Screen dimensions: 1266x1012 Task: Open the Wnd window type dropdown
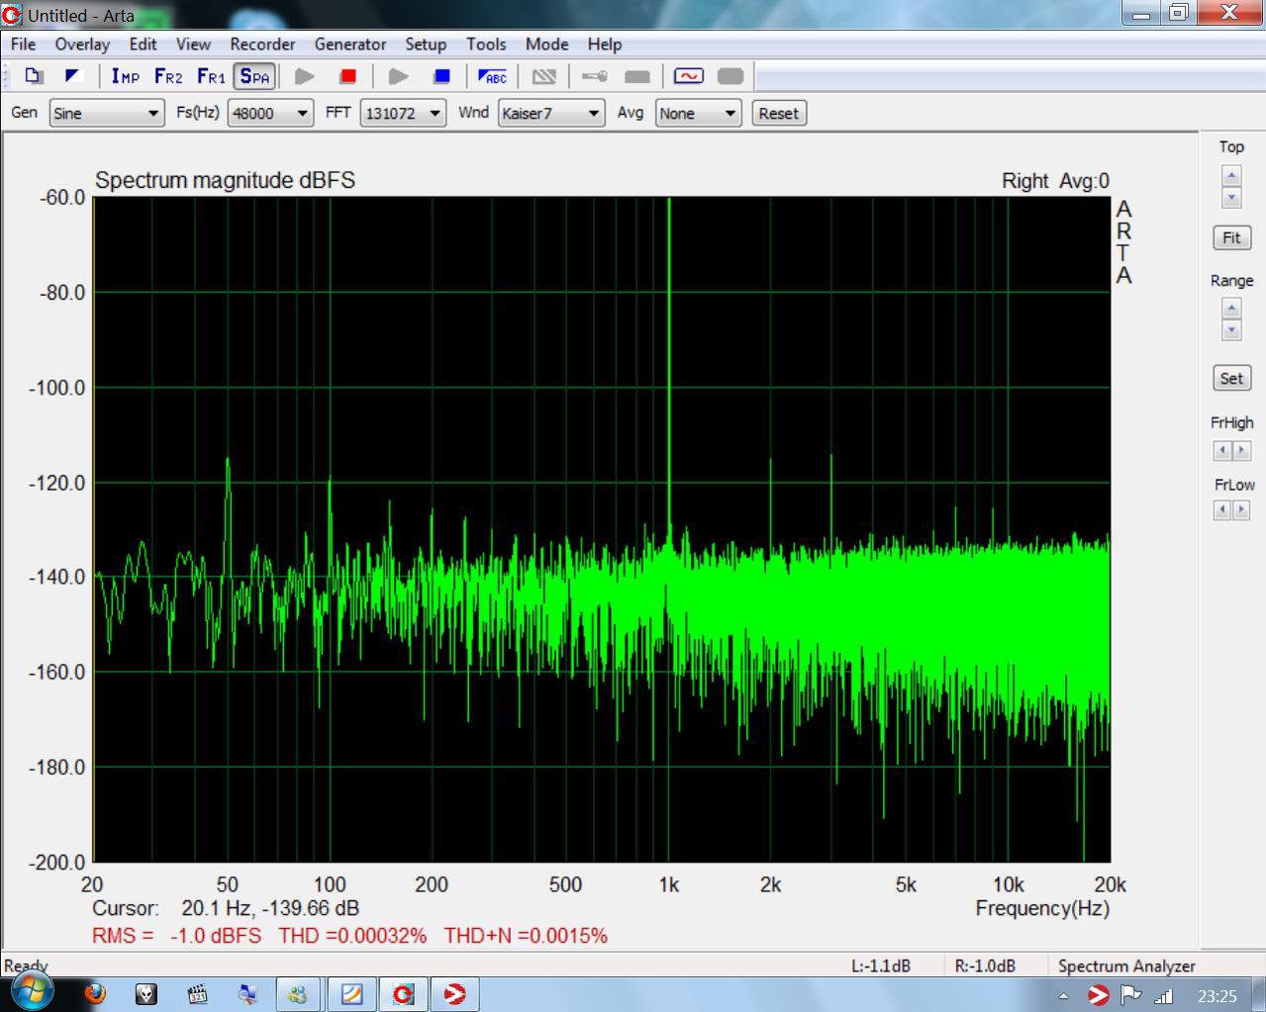(x=550, y=113)
